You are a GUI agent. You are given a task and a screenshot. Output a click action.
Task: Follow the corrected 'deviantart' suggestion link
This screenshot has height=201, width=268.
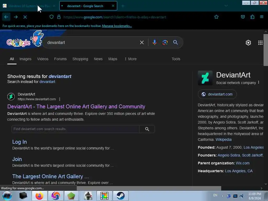(x=60, y=76)
